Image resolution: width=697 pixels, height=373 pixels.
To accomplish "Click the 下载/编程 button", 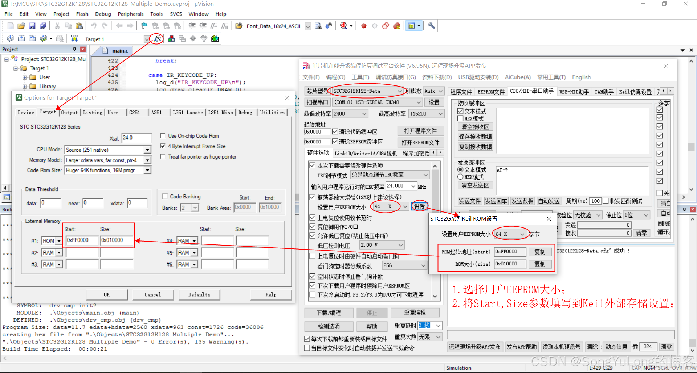I will pos(329,313).
